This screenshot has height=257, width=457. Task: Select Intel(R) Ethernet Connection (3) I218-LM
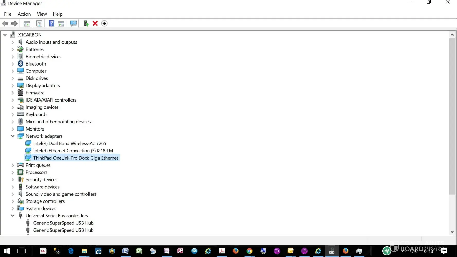coord(73,151)
